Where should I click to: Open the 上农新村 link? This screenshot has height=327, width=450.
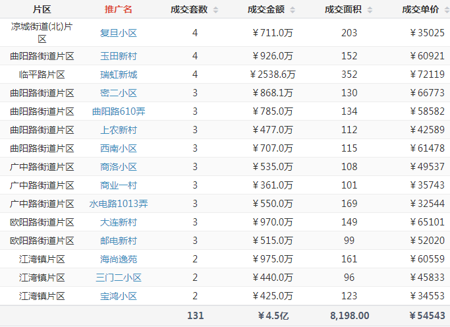click(119, 130)
